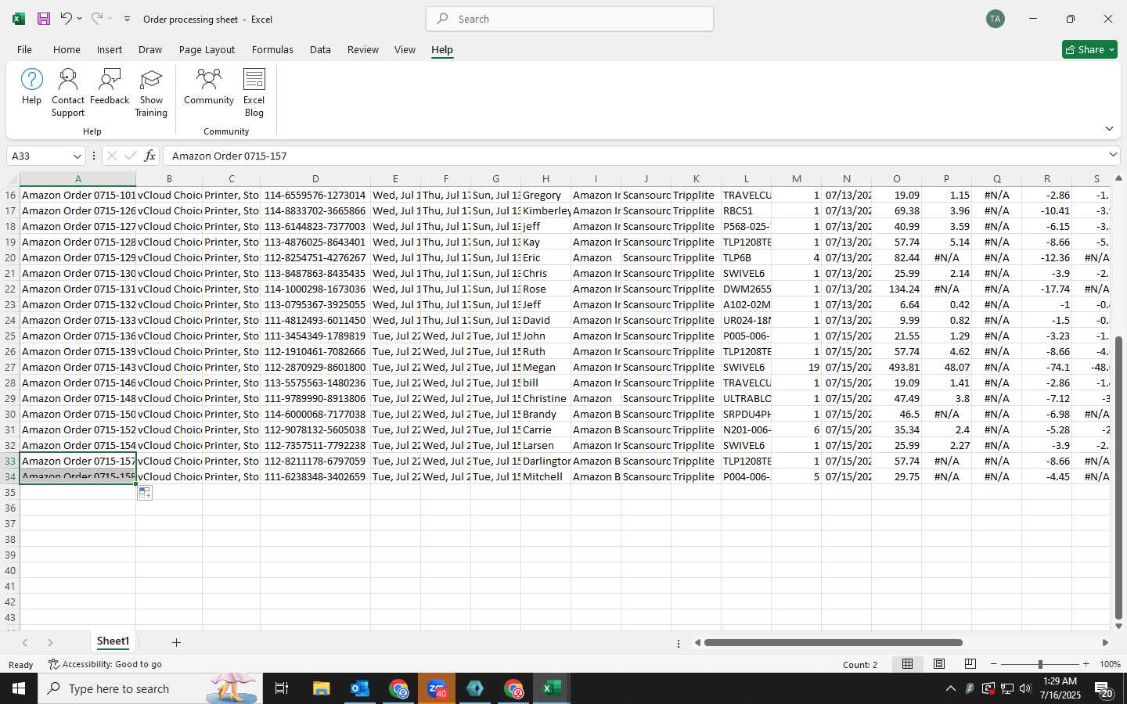Select row 27 header
1127x704 pixels.
click(10, 367)
